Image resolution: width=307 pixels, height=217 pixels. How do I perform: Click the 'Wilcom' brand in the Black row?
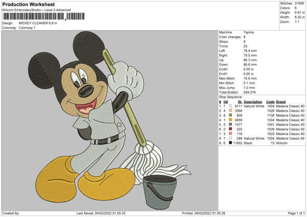[x=281, y=143]
